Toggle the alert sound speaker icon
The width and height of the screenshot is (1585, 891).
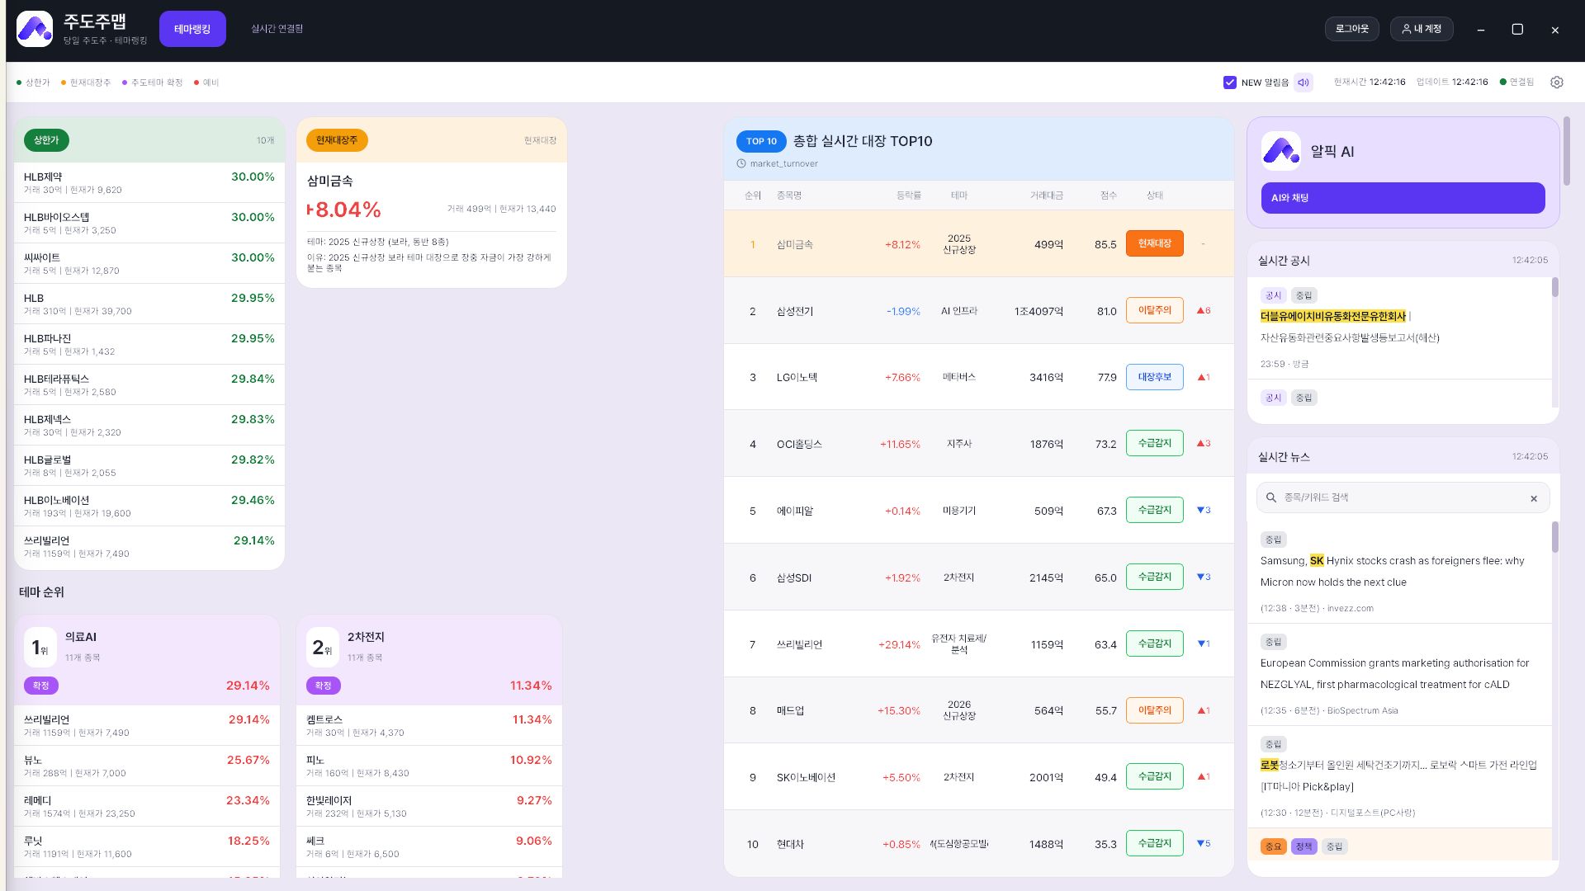1303,82
